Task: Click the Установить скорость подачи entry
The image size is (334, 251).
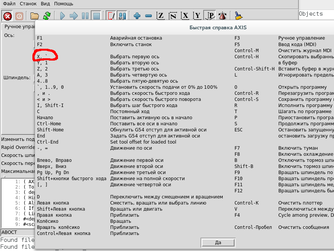Action: pos(164,87)
